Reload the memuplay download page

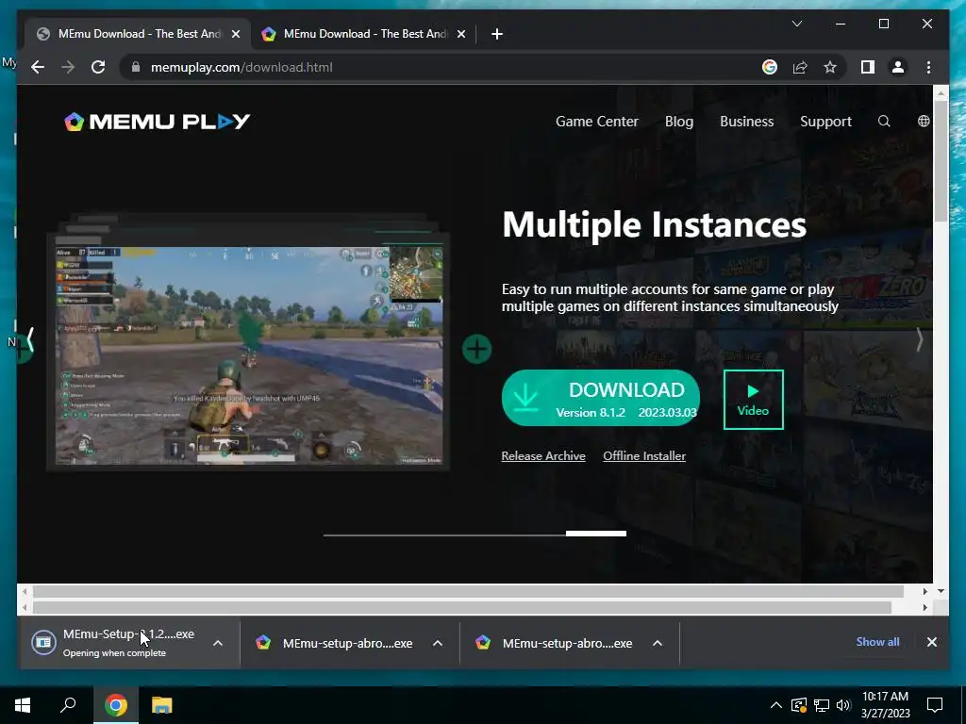click(98, 67)
